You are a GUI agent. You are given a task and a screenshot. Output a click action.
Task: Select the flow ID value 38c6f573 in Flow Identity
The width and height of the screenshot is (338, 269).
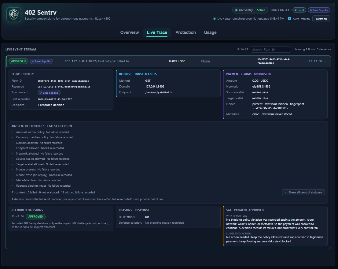(x=63, y=81)
